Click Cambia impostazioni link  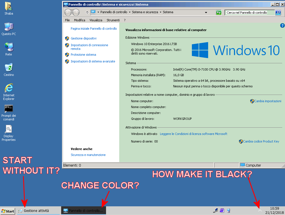pyautogui.click(x=268, y=101)
